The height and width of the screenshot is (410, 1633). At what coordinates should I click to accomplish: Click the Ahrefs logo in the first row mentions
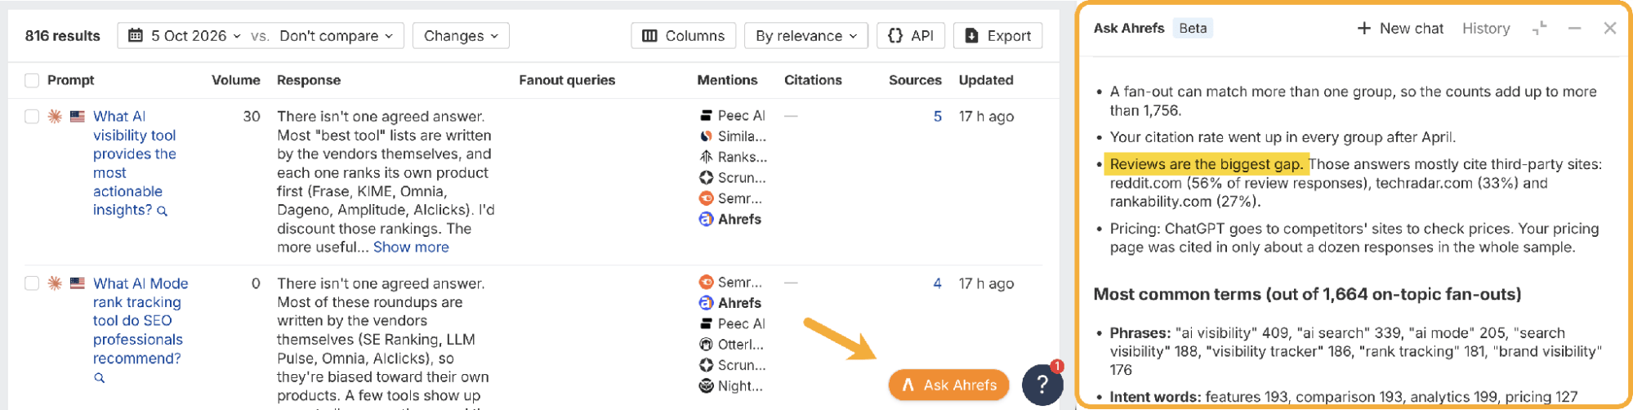click(x=706, y=219)
